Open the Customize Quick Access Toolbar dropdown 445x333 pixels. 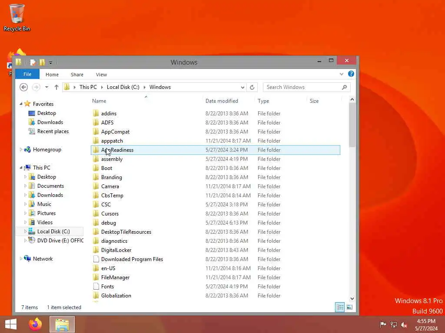coord(50,62)
